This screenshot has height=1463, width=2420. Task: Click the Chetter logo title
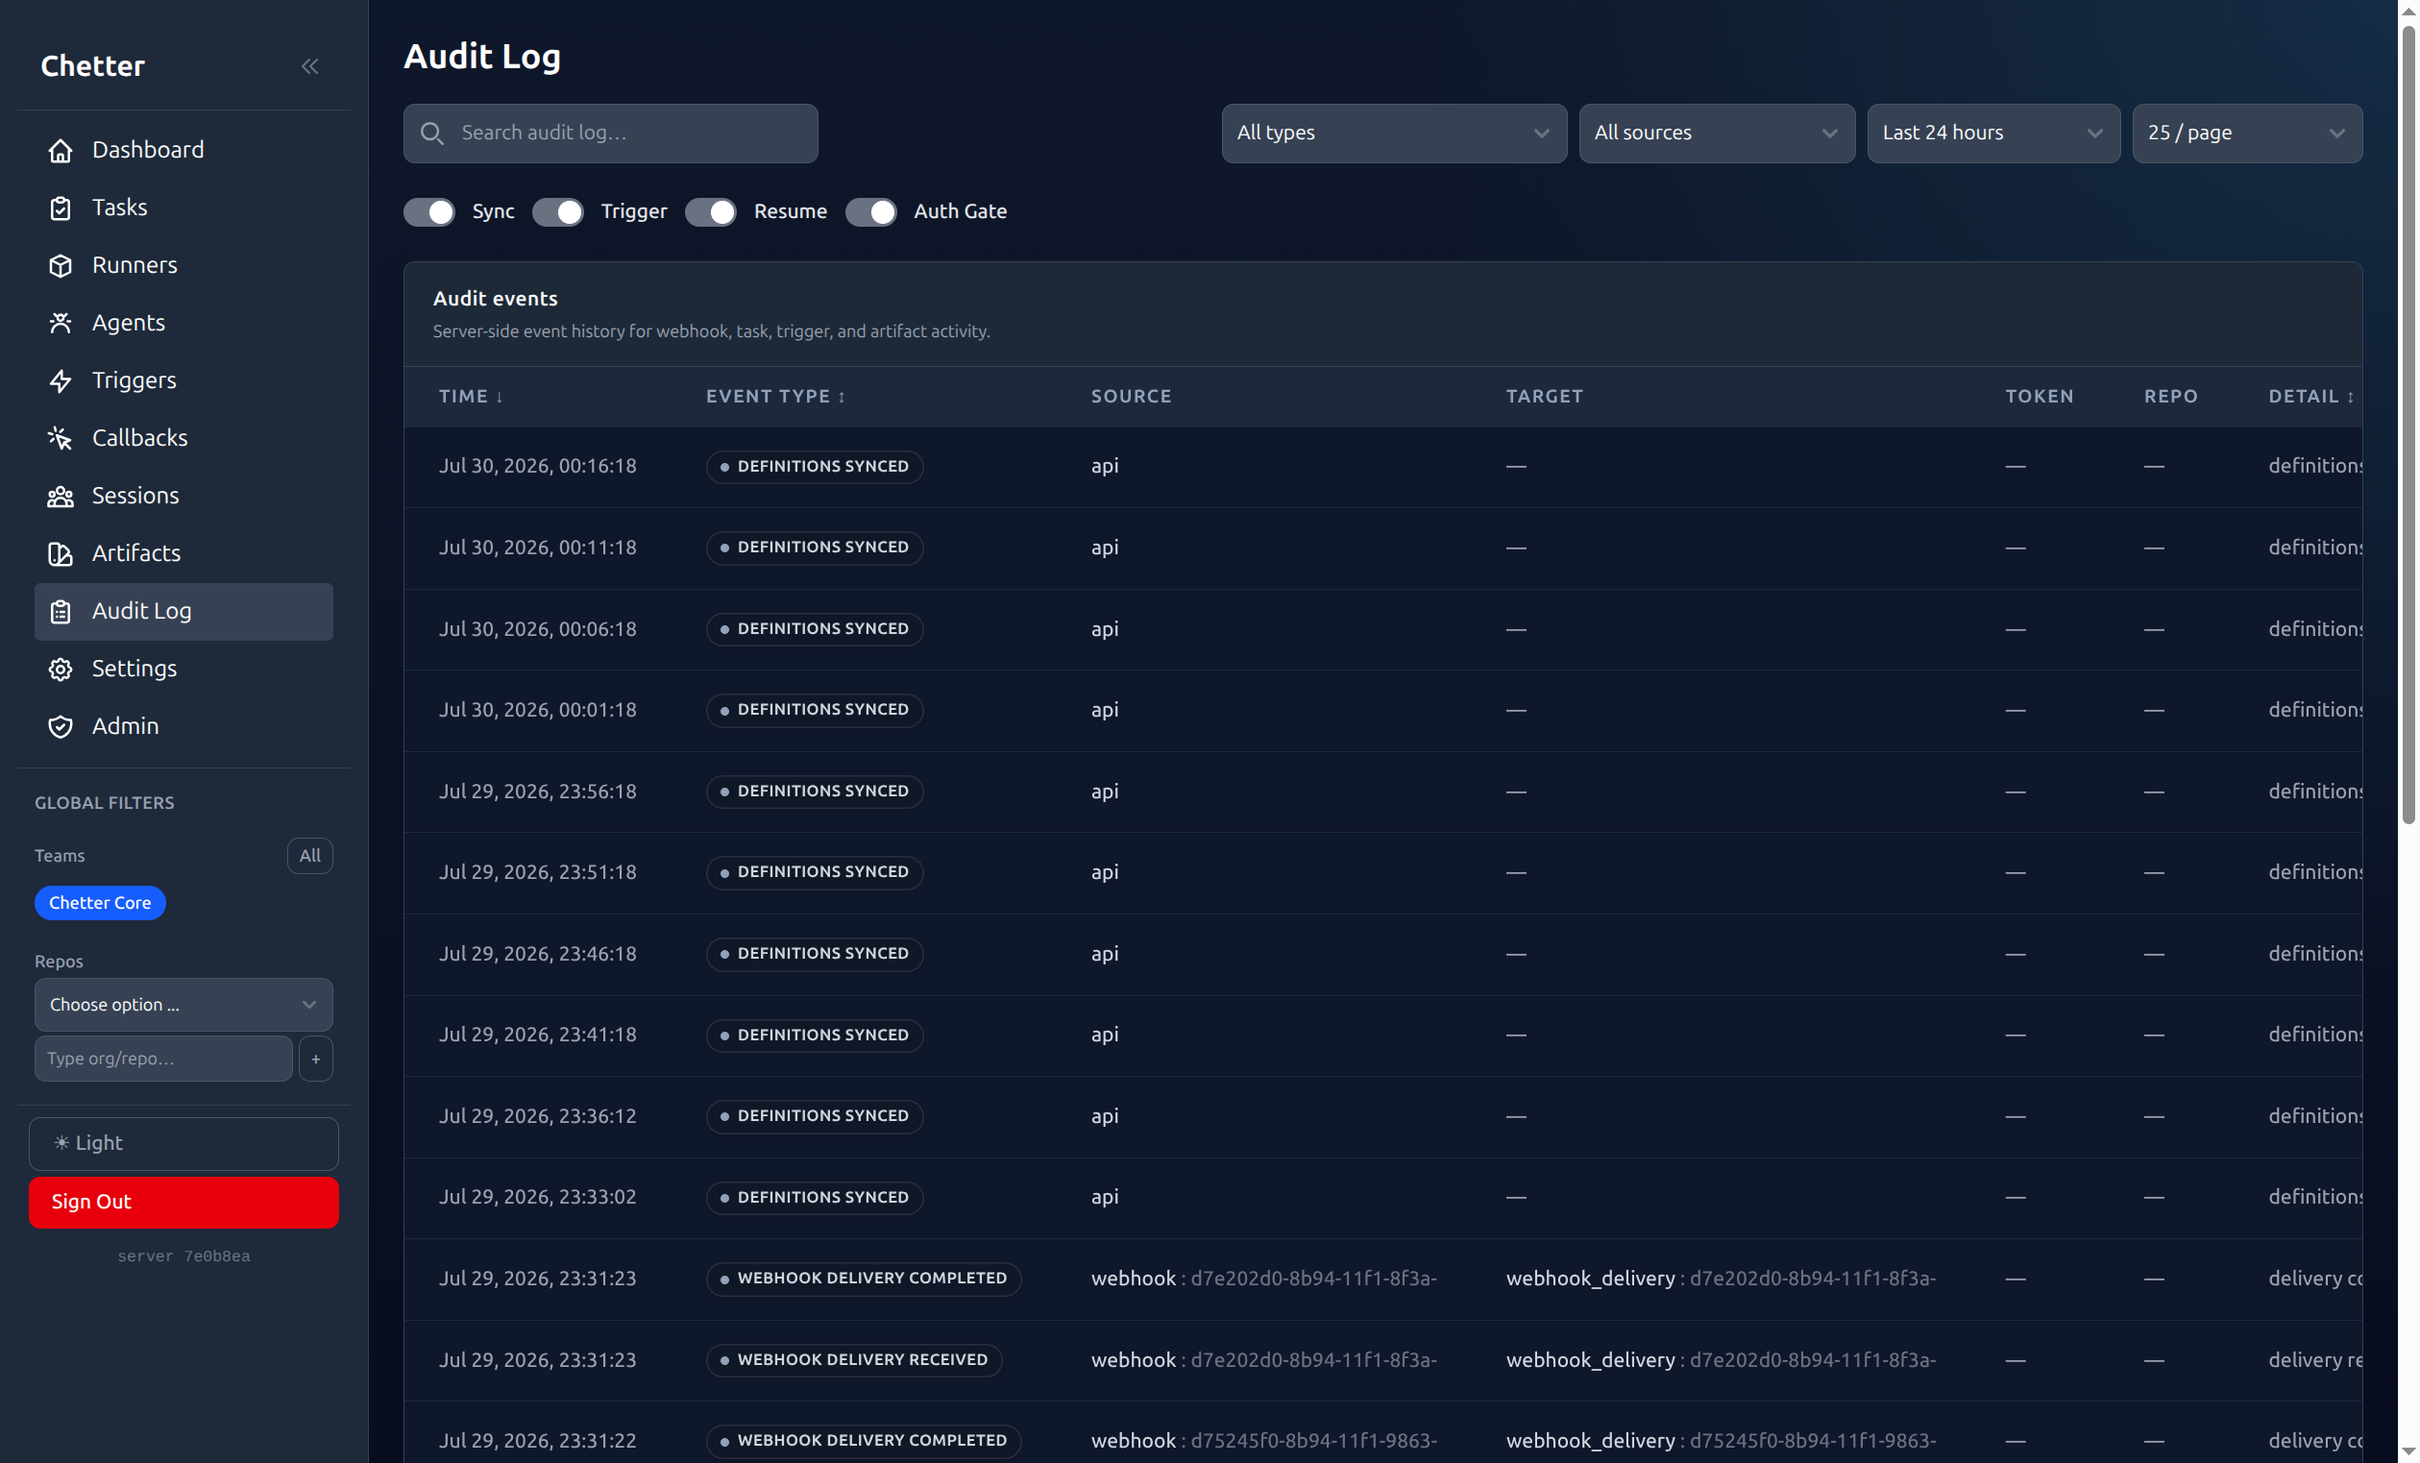point(92,65)
